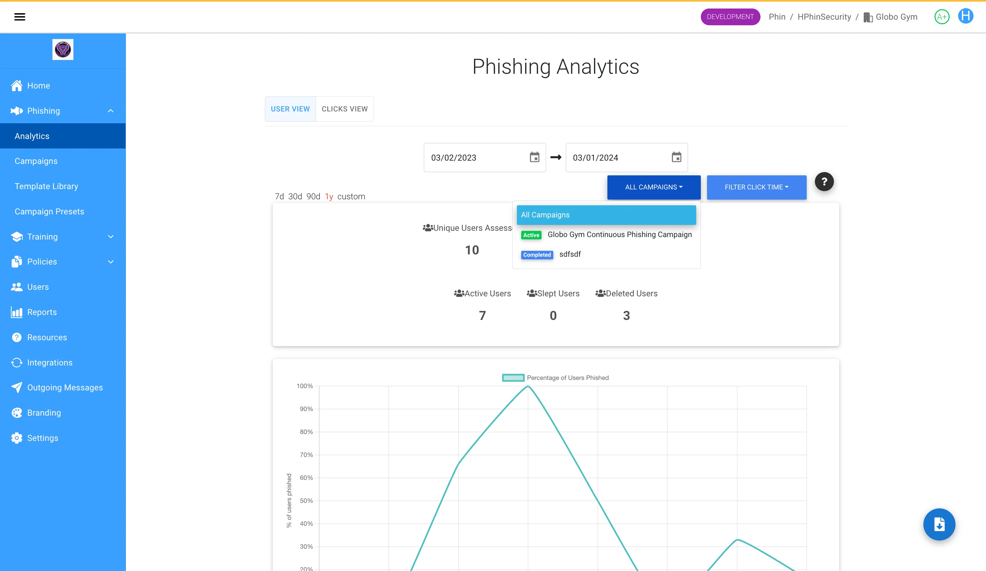Open Branding page label
The image size is (986, 571).
coord(44,412)
